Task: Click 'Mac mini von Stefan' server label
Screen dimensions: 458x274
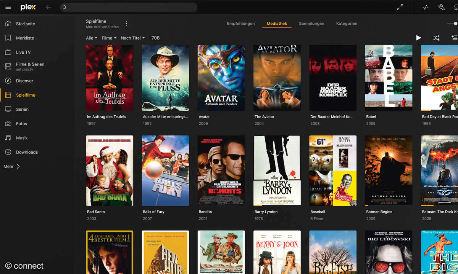Action: tap(102, 27)
